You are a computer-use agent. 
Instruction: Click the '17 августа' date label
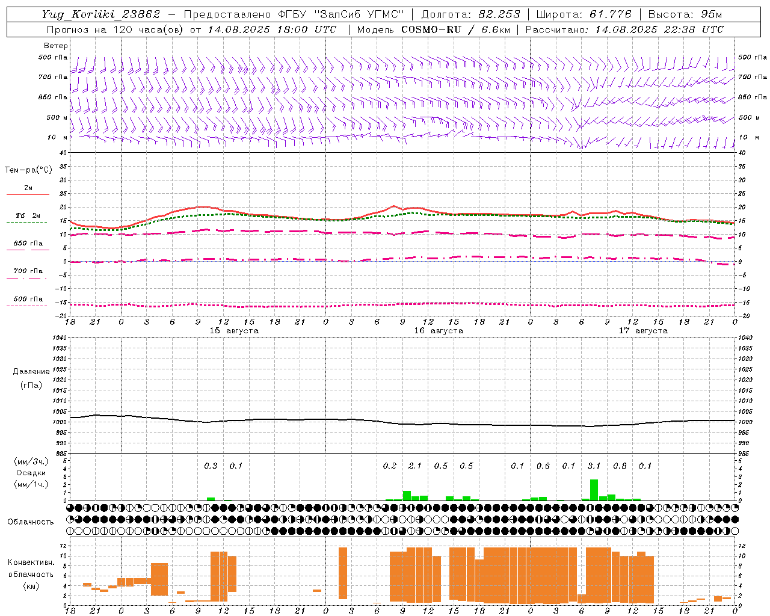click(643, 331)
